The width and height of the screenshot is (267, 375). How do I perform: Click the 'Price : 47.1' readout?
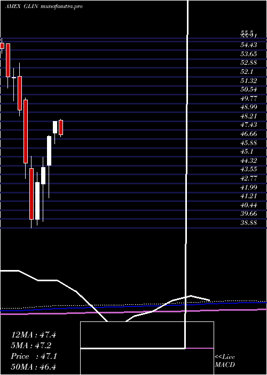point(34,356)
